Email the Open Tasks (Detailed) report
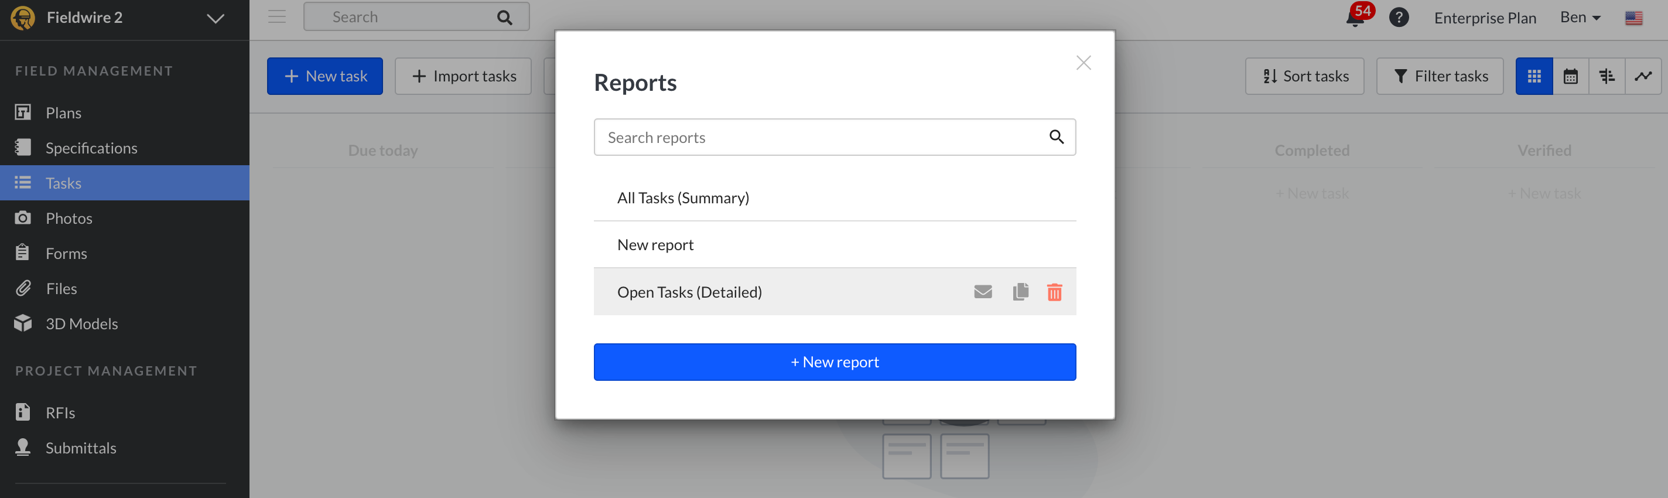This screenshot has height=498, width=1668. (983, 292)
